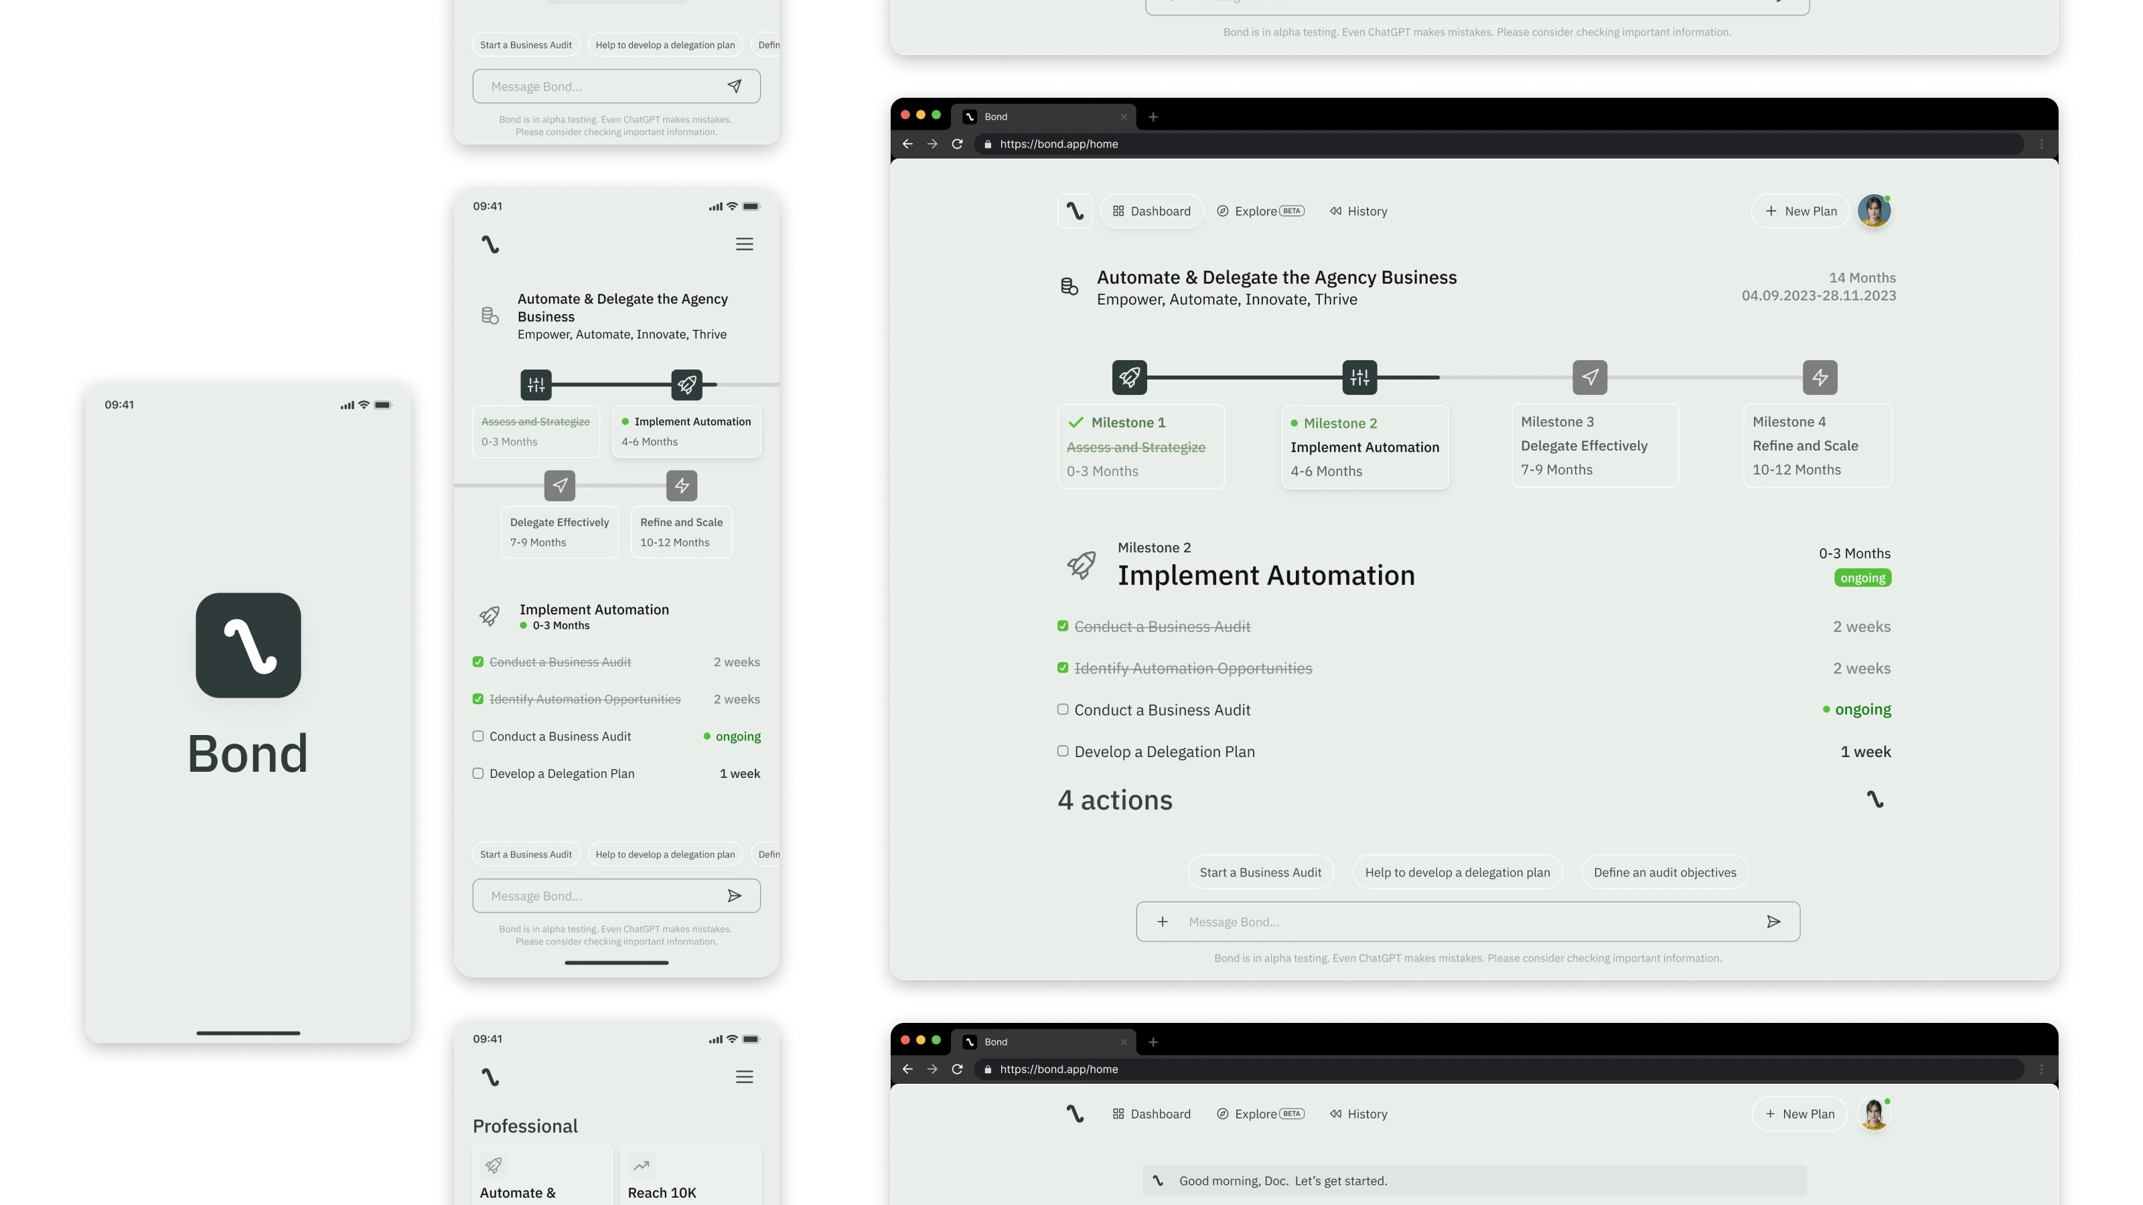Check Develop a Delegation Plan in browser
This screenshot has width=2143, height=1205.
[x=1062, y=750]
